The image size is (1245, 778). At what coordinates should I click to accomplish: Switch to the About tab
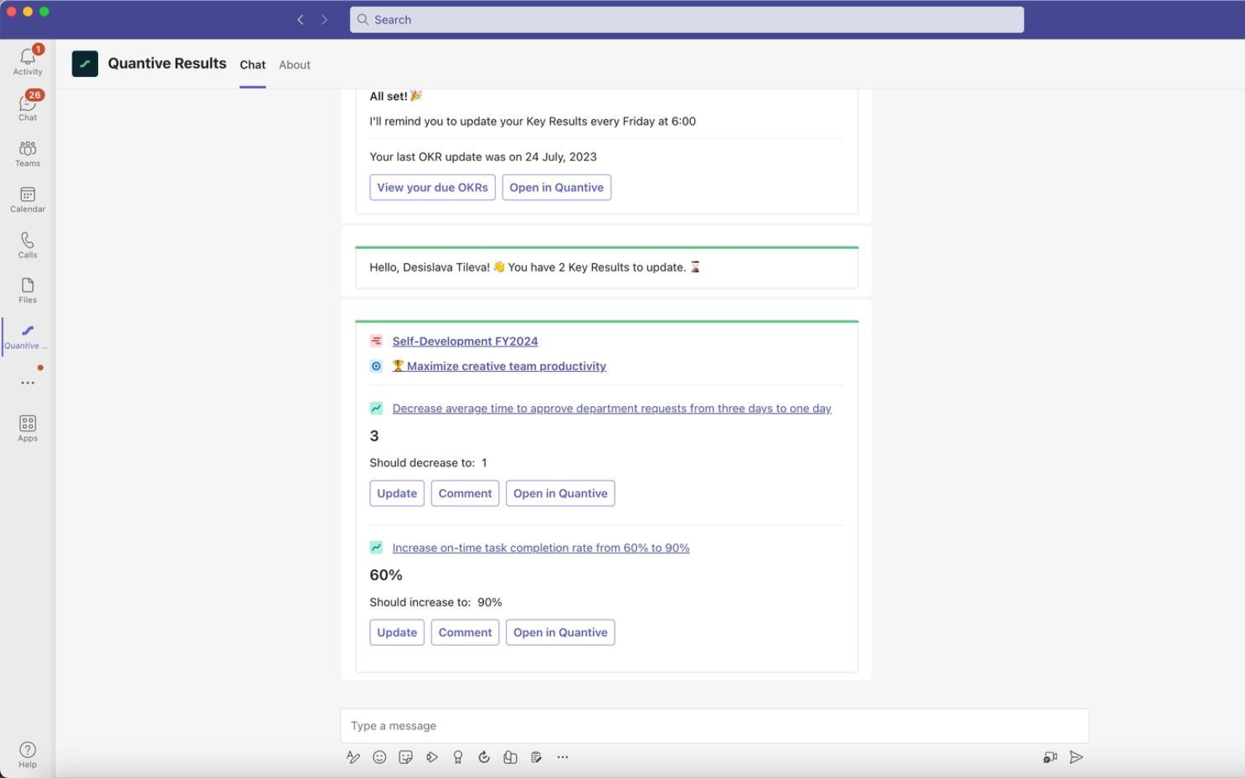(295, 65)
